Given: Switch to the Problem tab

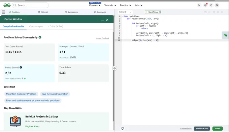Looking at the screenshot, I should coord(14,12).
